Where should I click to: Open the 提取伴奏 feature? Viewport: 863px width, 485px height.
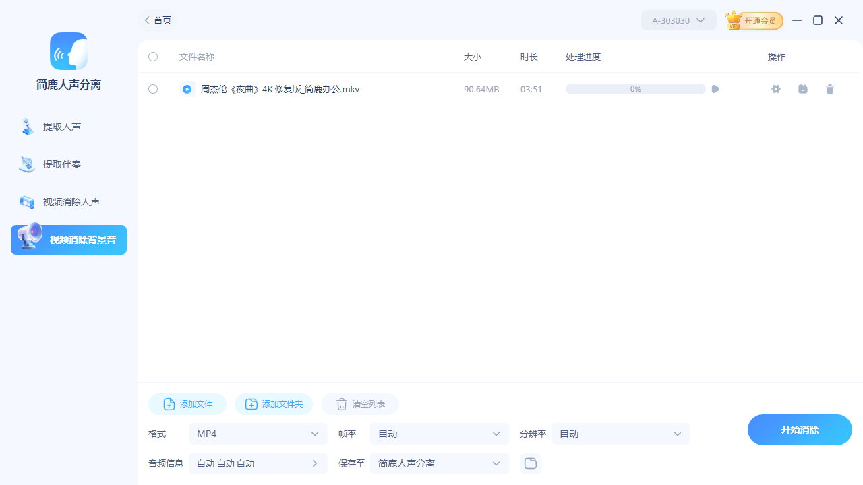68,164
